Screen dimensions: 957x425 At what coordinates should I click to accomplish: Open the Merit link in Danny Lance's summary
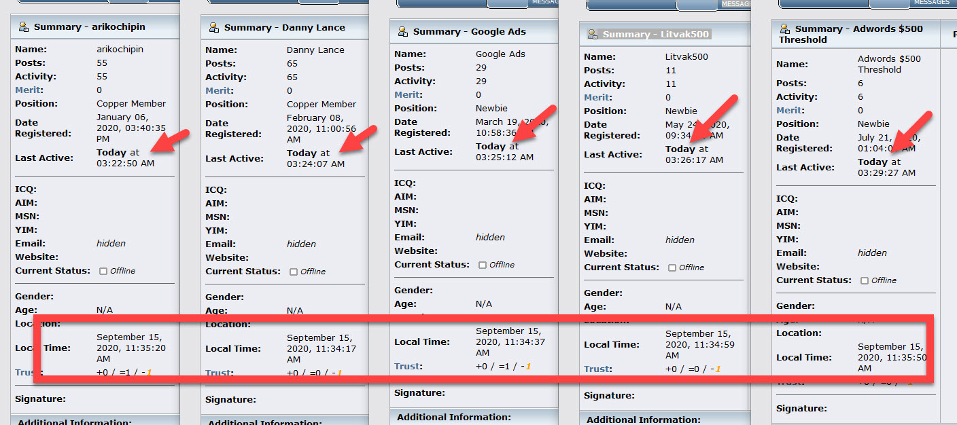pyautogui.click(x=219, y=91)
